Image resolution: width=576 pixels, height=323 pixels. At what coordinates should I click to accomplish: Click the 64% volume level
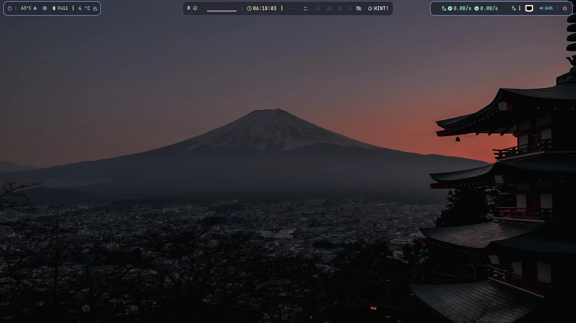[x=549, y=8]
